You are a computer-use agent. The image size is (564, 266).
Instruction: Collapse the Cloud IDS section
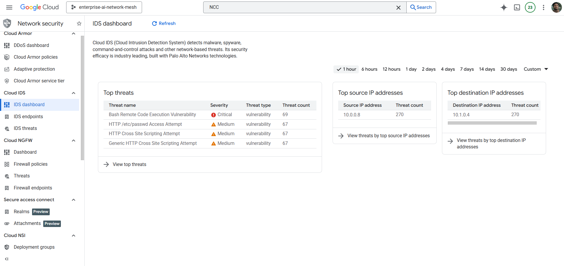[74, 93]
